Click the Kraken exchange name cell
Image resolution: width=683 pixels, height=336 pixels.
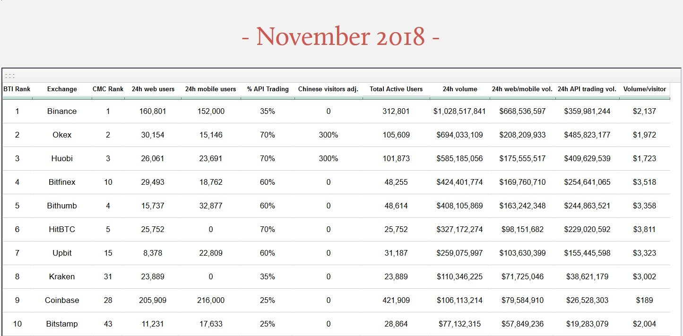pyautogui.click(x=62, y=277)
